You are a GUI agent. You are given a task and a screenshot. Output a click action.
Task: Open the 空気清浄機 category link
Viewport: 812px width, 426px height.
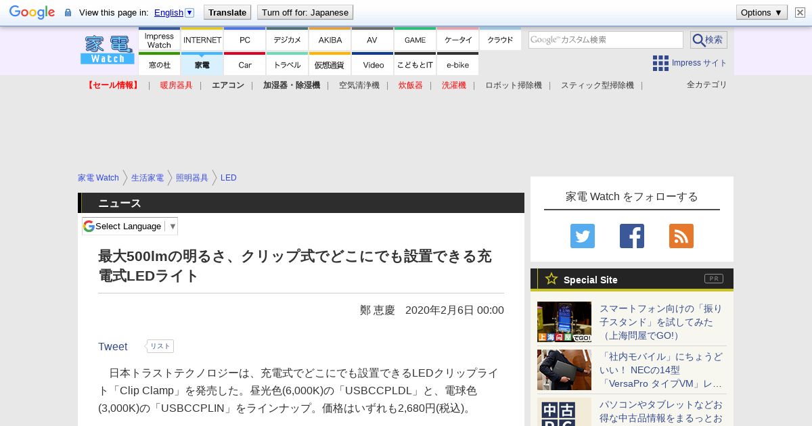coord(359,85)
